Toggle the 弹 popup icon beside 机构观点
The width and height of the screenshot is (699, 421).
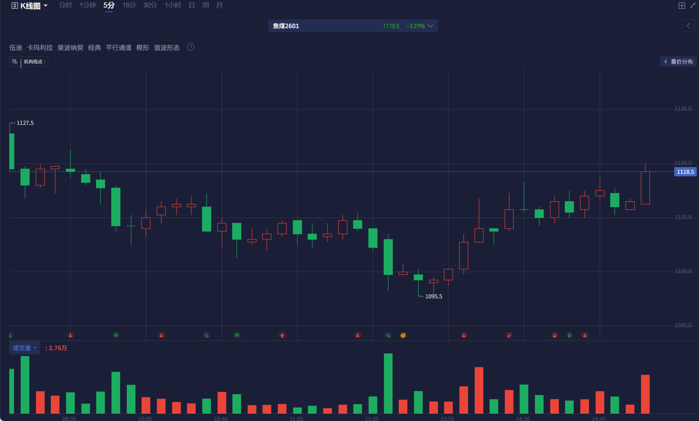(x=14, y=62)
